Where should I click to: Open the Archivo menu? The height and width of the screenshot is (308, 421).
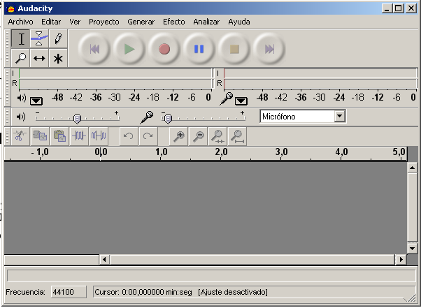click(x=20, y=22)
